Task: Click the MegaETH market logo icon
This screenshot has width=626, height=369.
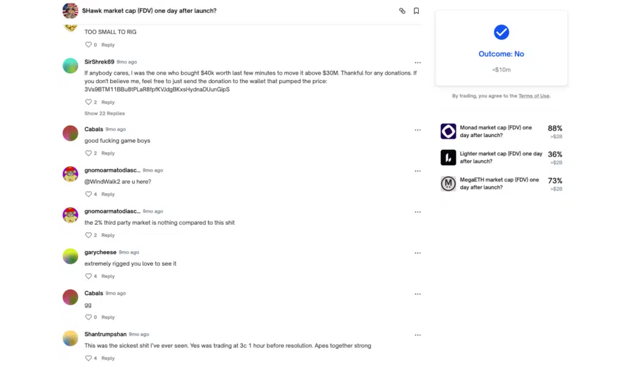Action: pos(448,184)
